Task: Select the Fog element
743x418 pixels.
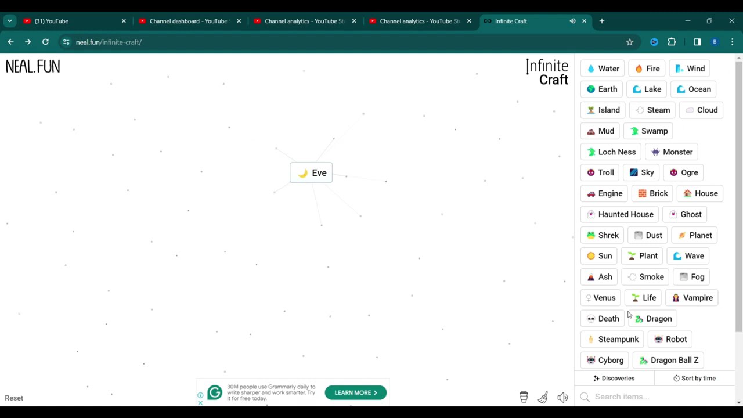Action: coord(691,277)
